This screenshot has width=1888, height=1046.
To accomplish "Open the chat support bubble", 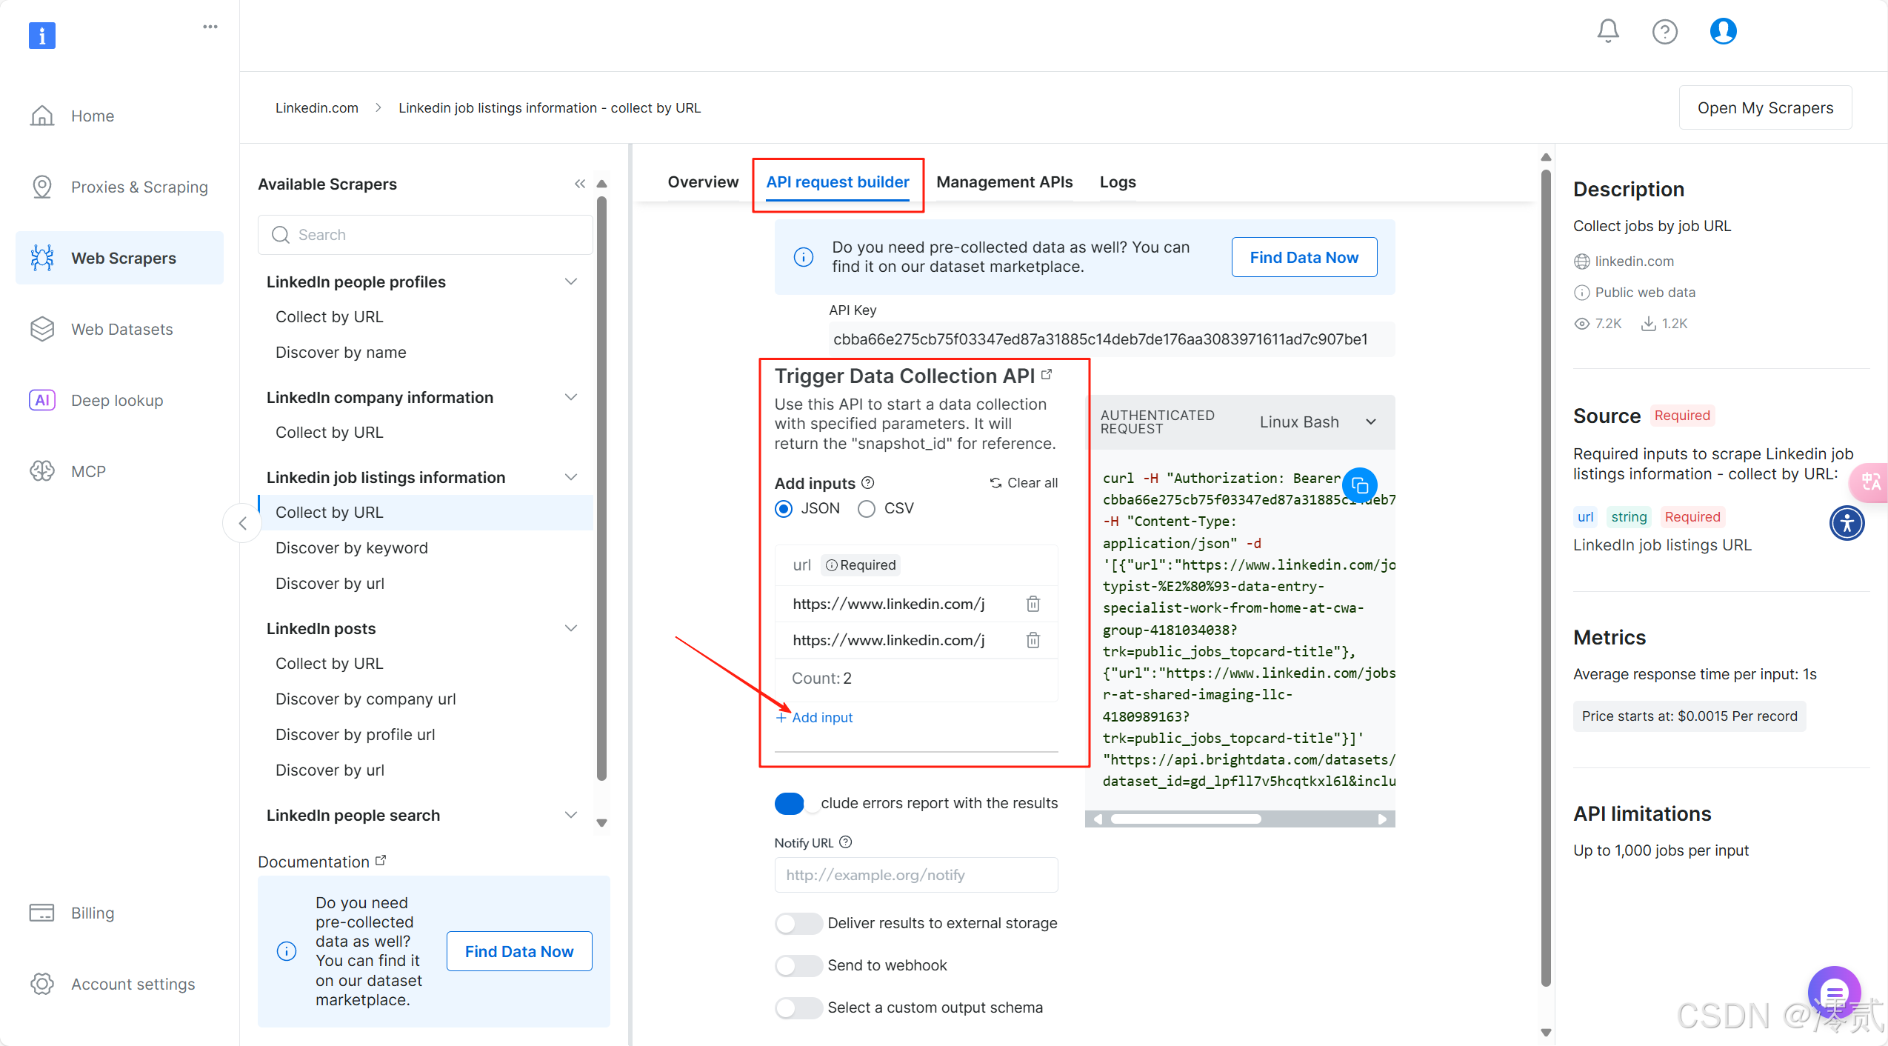I will click(x=1833, y=991).
